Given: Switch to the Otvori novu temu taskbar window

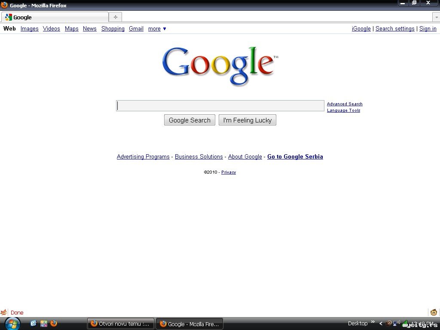Looking at the screenshot, I should [x=121, y=324].
